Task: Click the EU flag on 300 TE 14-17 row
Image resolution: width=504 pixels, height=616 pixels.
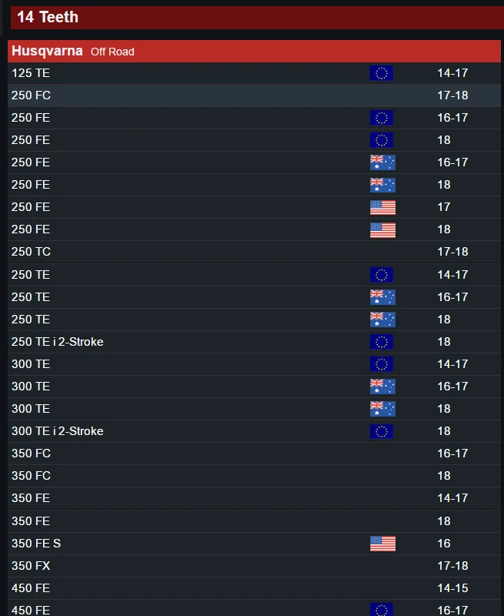Action: point(381,364)
